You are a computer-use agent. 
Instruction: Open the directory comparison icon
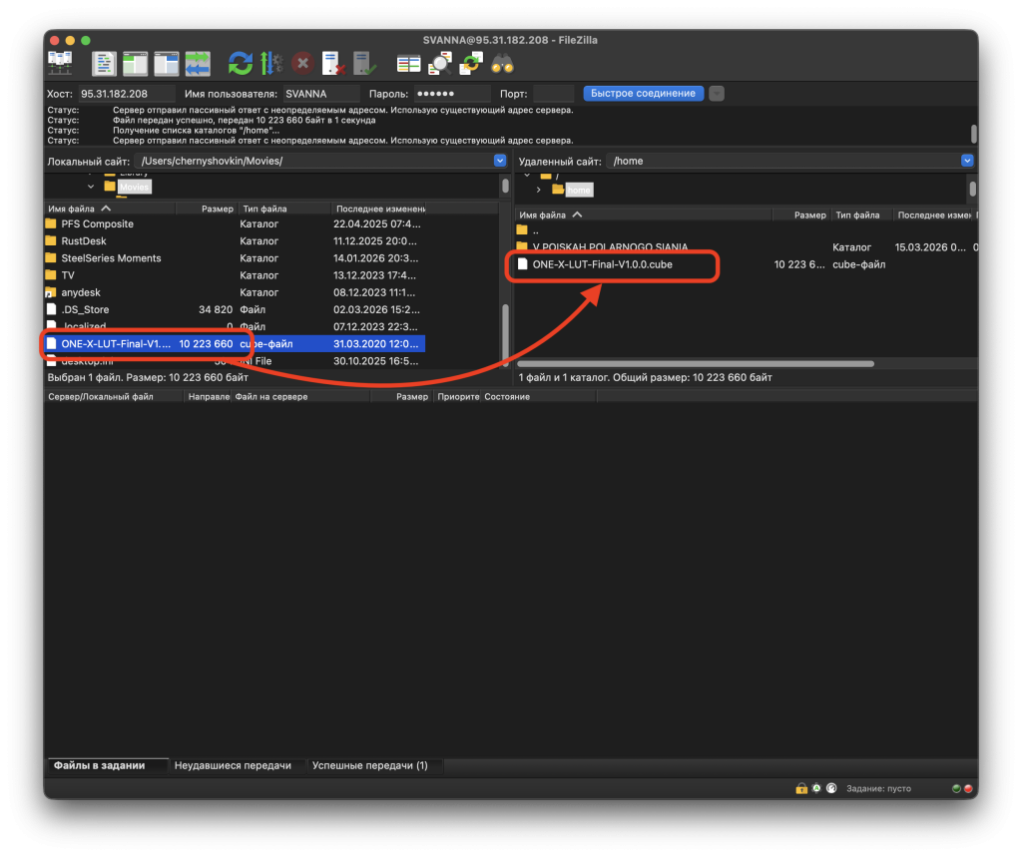click(x=408, y=64)
